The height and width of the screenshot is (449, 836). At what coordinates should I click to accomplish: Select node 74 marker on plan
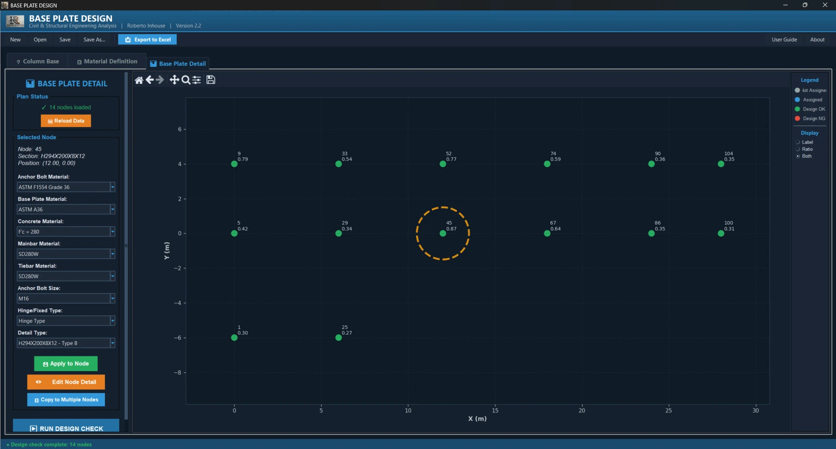(547, 164)
